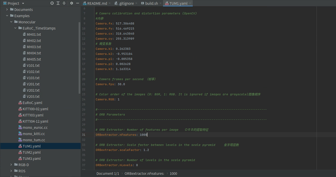Select V103.txt file
The height and width of the screenshot is (177, 336).
click(x=33, y=78)
